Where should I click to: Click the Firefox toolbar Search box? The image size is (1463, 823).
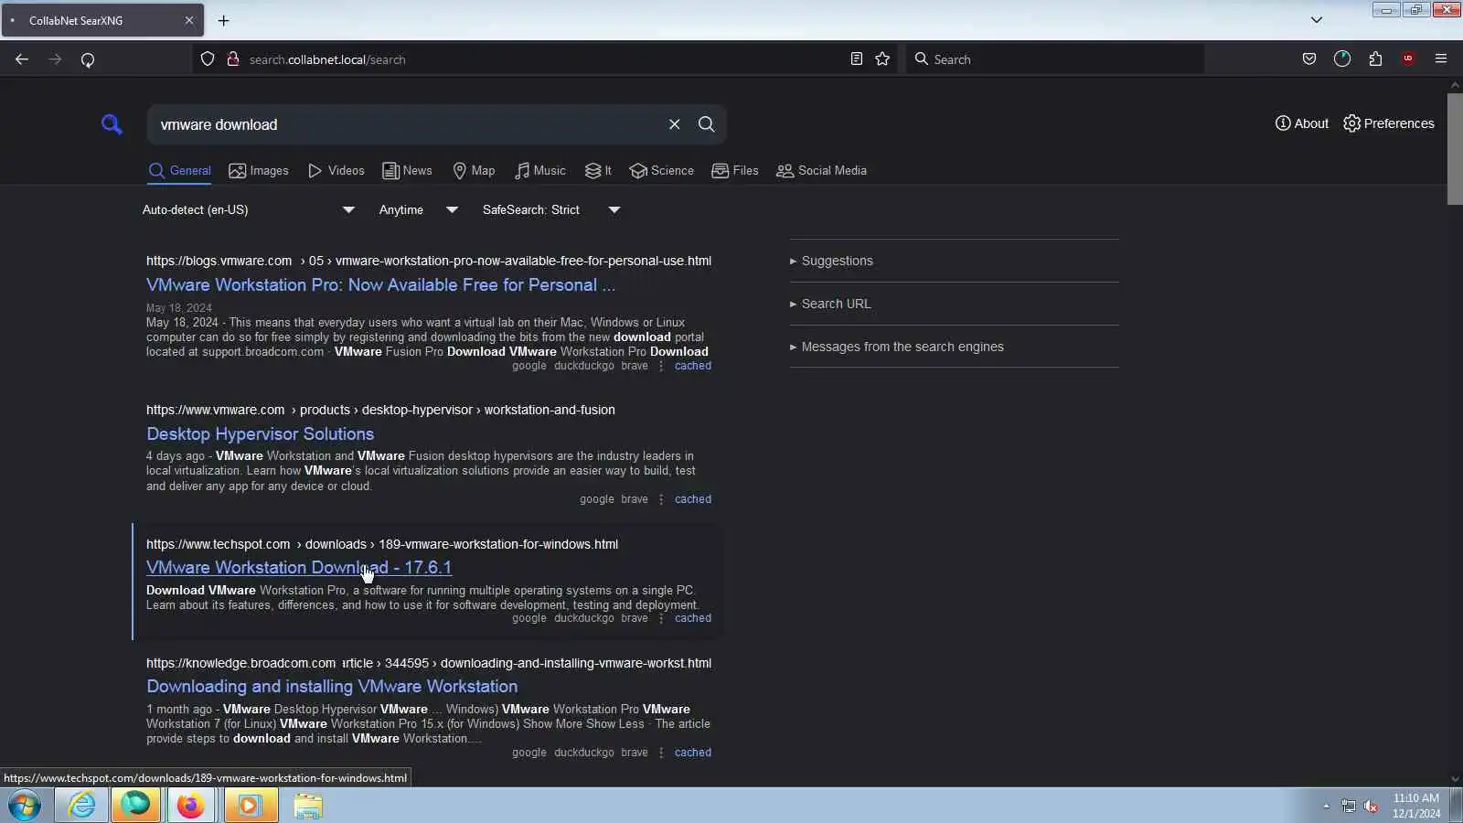tap(1054, 59)
